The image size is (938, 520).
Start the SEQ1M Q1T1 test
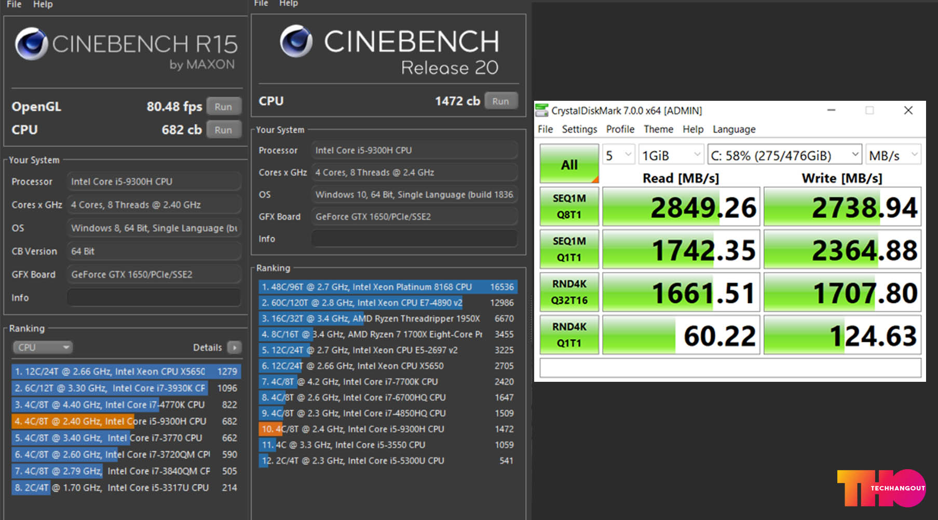click(569, 249)
